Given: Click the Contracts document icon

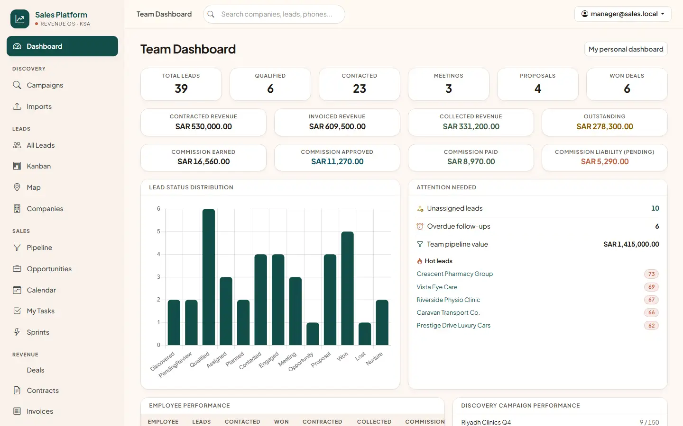Looking at the screenshot, I should [17, 390].
